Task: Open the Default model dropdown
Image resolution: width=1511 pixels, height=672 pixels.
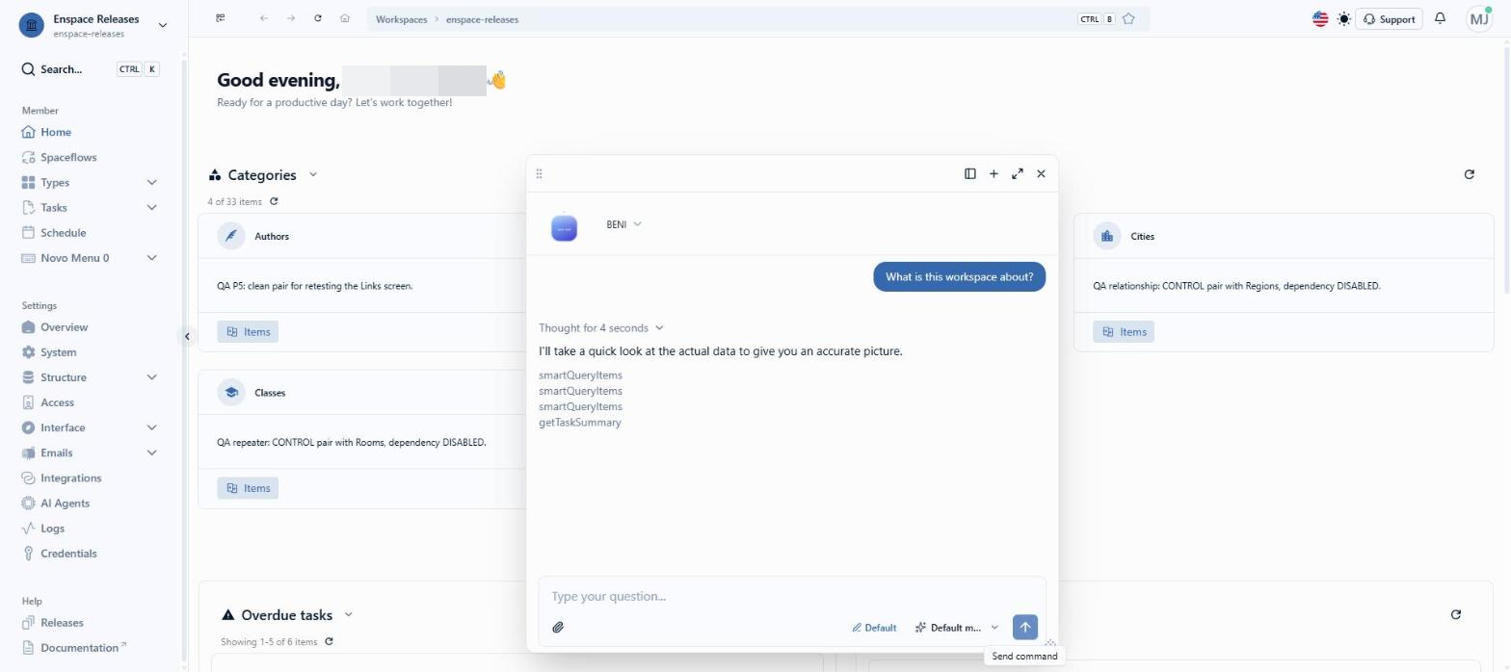Action: pyautogui.click(x=956, y=628)
